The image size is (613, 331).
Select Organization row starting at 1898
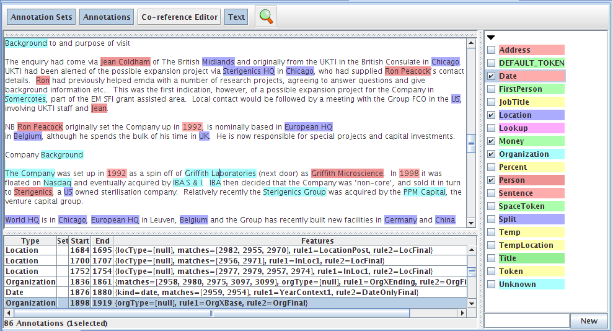coord(236,303)
